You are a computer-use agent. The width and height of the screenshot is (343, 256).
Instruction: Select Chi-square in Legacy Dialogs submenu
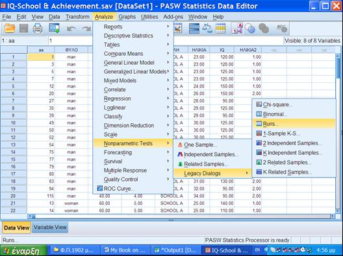click(x=294, y=104)
